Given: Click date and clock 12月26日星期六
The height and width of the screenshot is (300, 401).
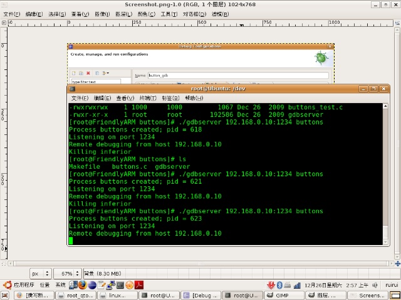Looking at the screenshot, I should (x=336, y=285).
